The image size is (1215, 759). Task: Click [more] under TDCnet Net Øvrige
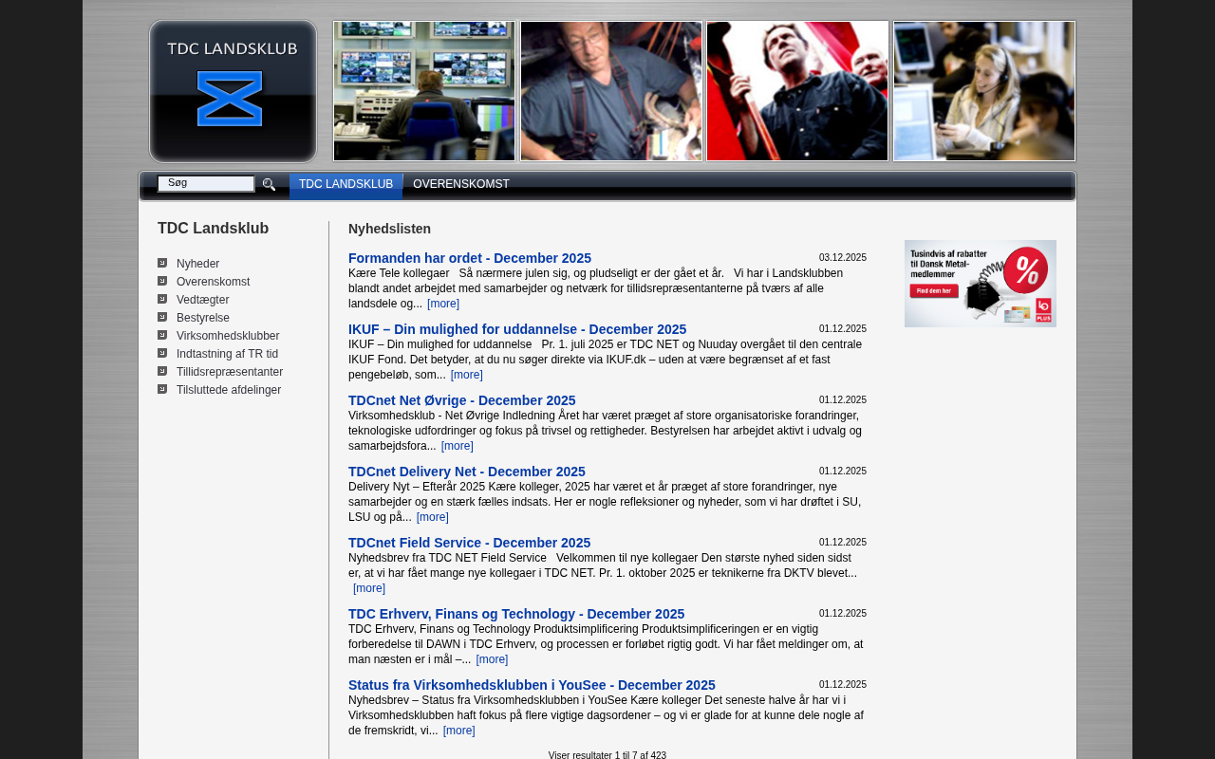pyautogui.click(x=458, y=446)
